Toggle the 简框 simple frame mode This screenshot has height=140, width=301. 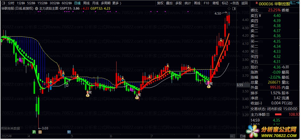pyautogui.click(x=216, y=3)
